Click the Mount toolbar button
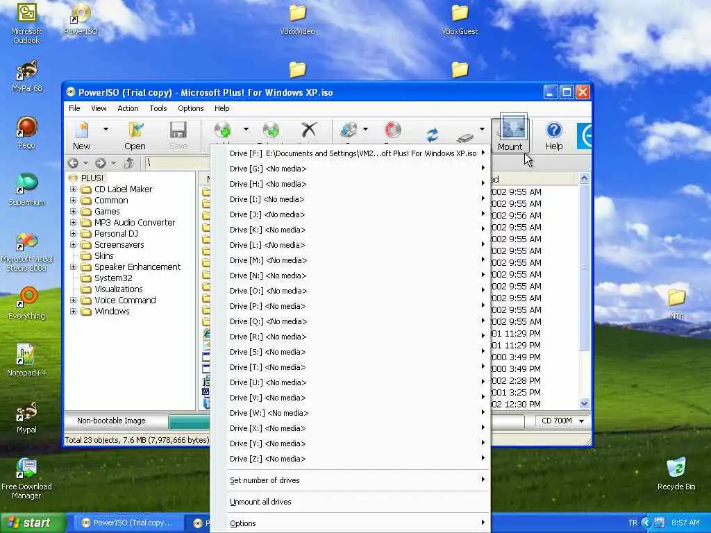The width and height of the screenshot is (711, 533). pos(510,134)
